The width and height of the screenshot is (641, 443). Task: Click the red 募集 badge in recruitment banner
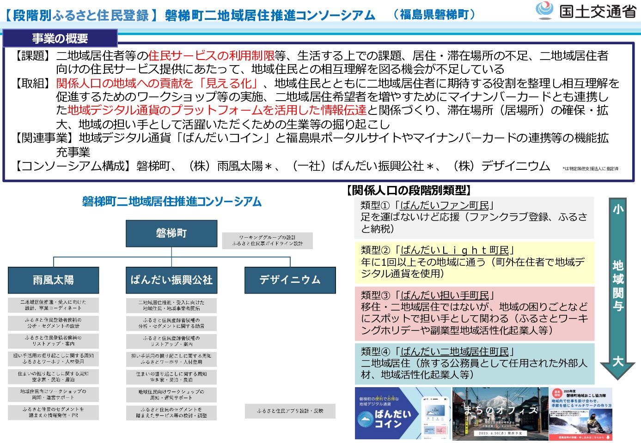(x=557, y=393)
